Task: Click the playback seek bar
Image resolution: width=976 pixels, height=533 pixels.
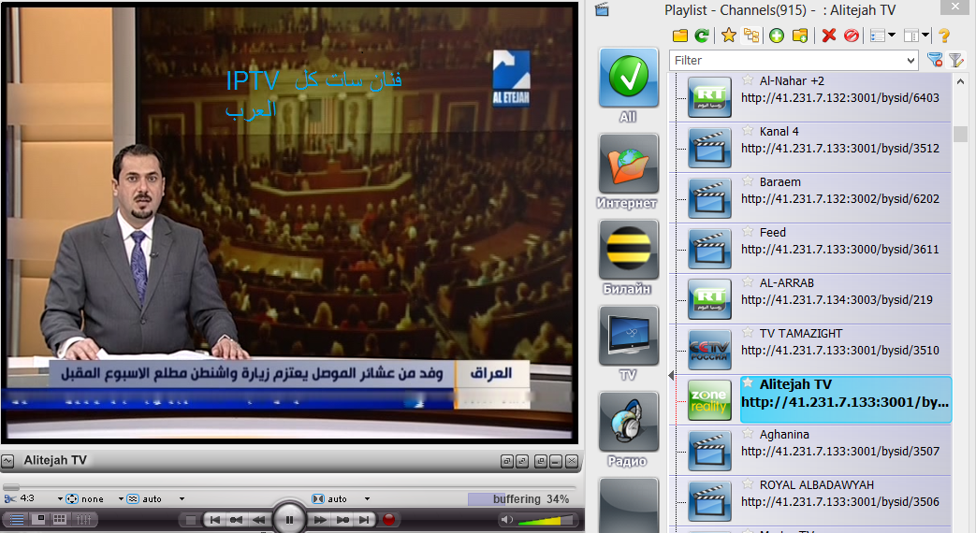Action: (291, 486)
